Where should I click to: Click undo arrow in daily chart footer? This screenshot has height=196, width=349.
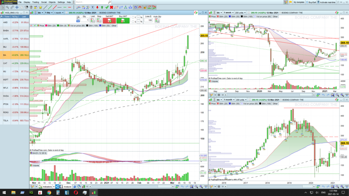(x=182, y=187)
